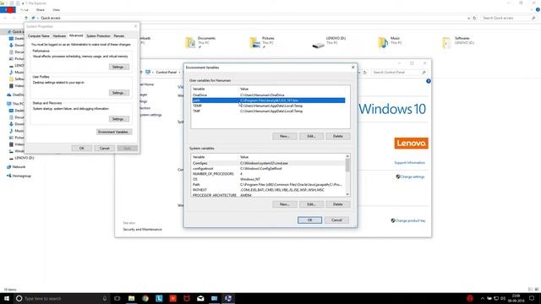541x304 pixels.
Task: Click Search Quick access input field
Action: [509, 18]
